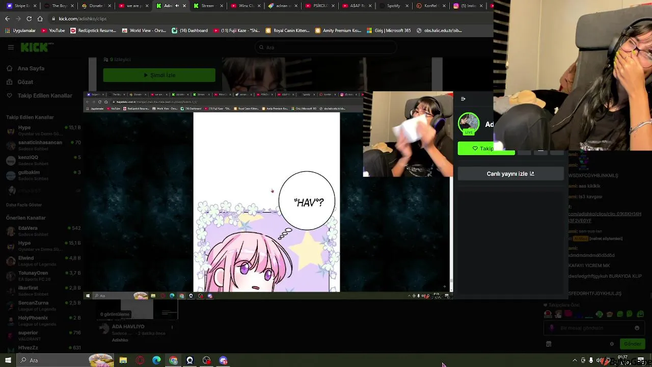This screenshot has width=652, height=367.
Task: Open Kick sidebar hamburger menu
Action: 11,47
